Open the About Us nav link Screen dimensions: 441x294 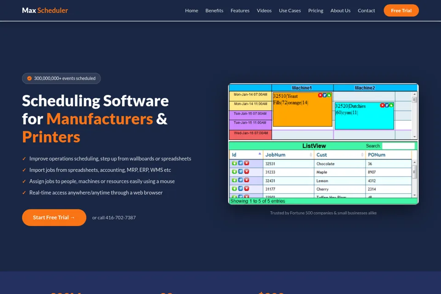pos(340,11)
